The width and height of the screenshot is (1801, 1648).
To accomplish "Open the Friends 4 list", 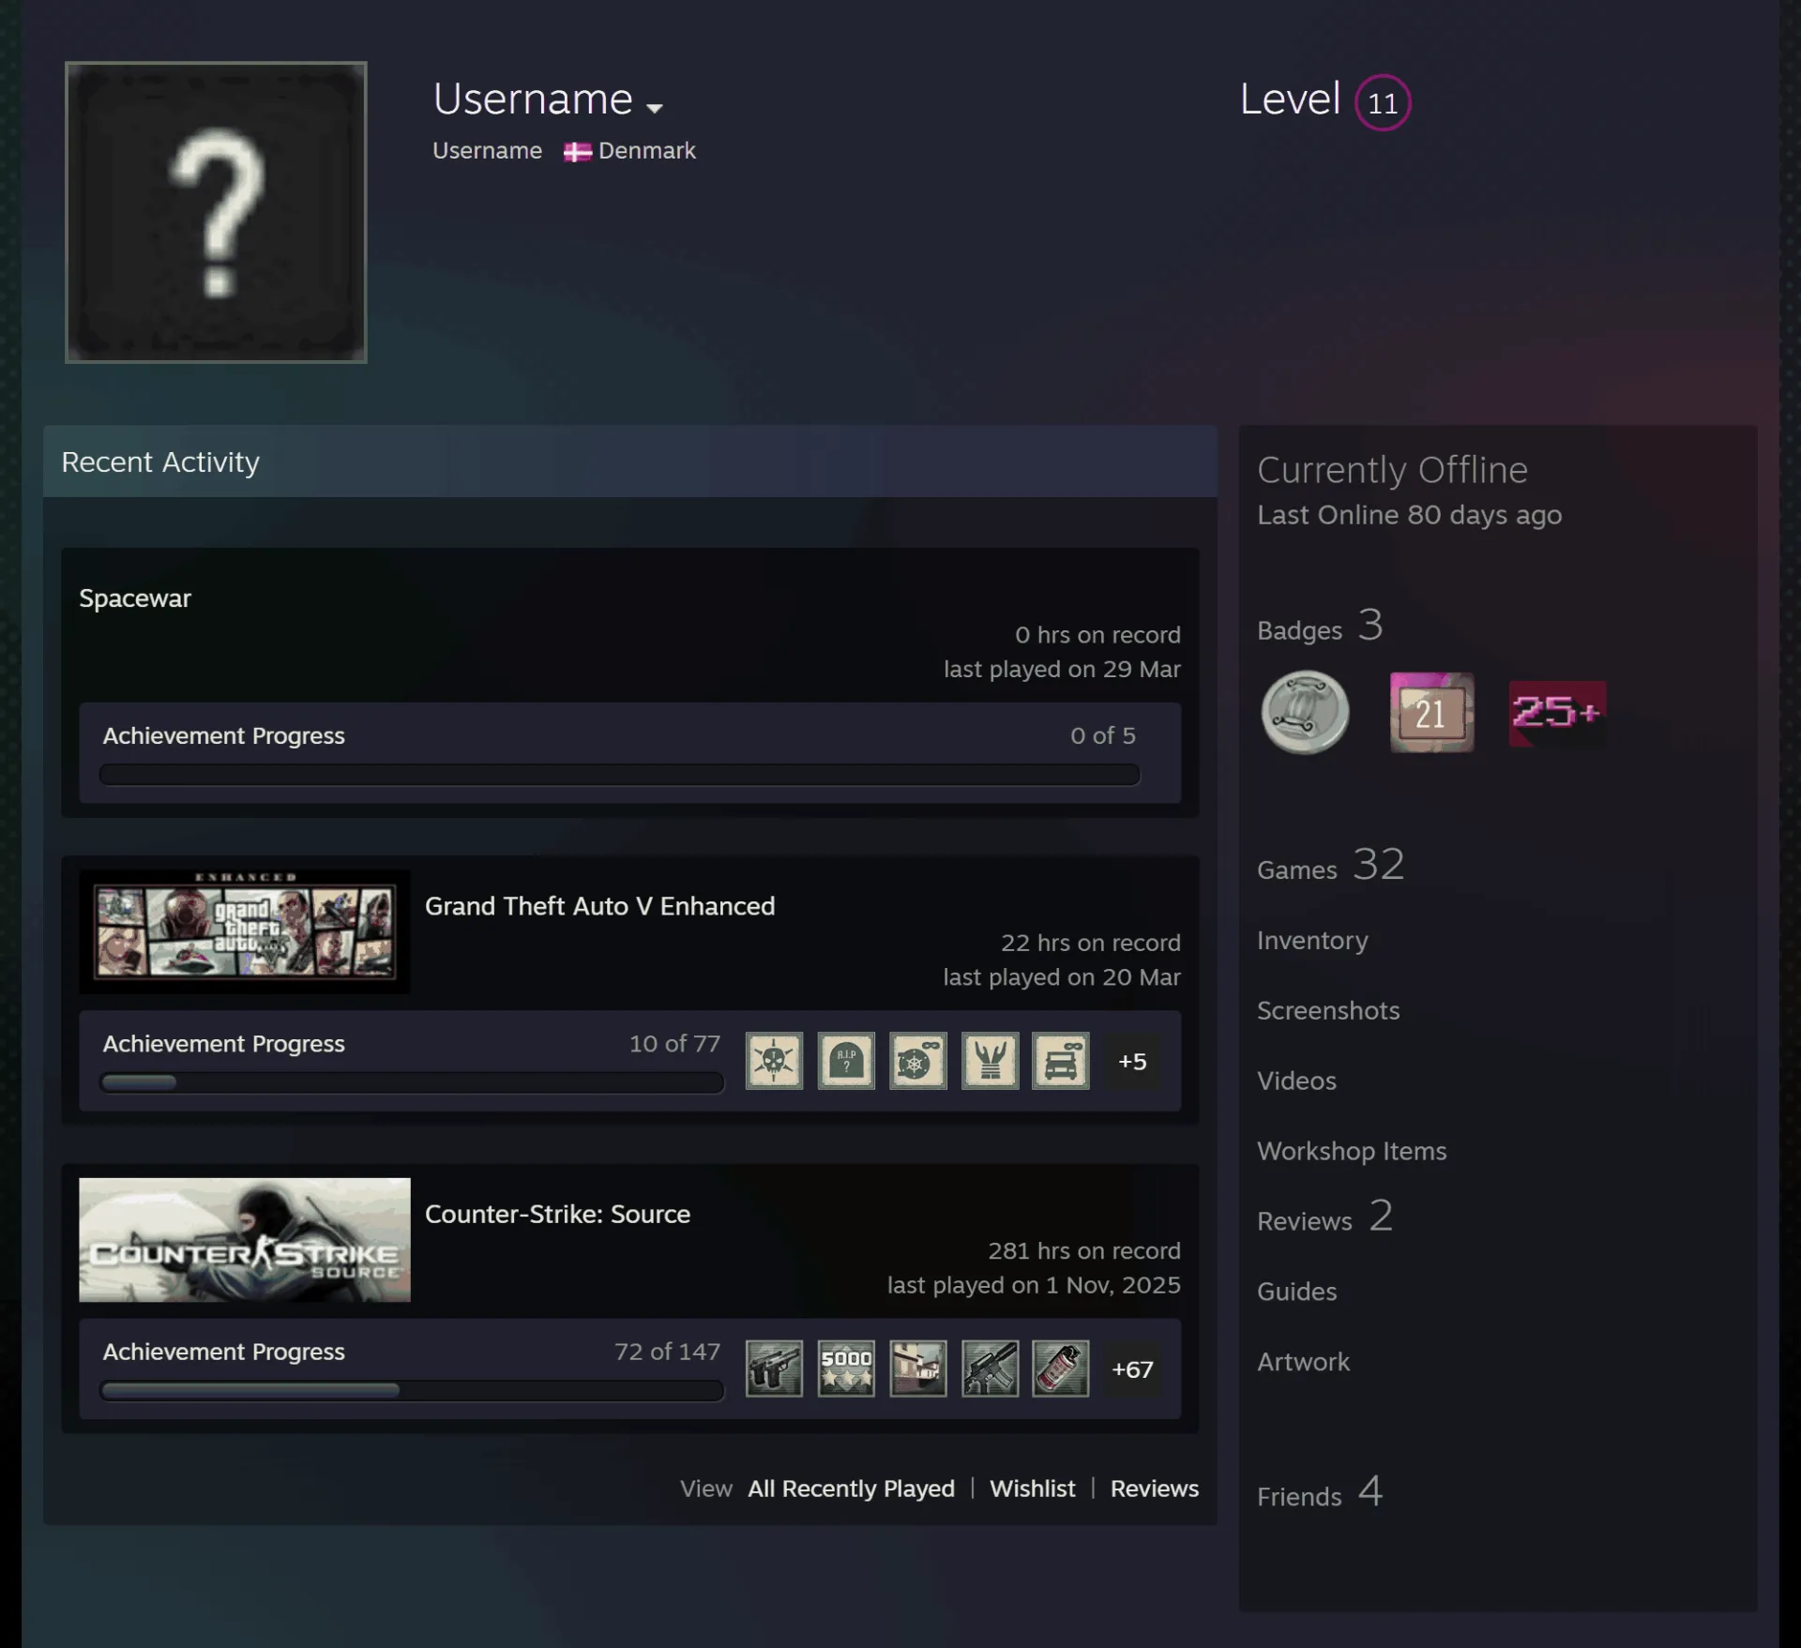I will [1320, 1492].
